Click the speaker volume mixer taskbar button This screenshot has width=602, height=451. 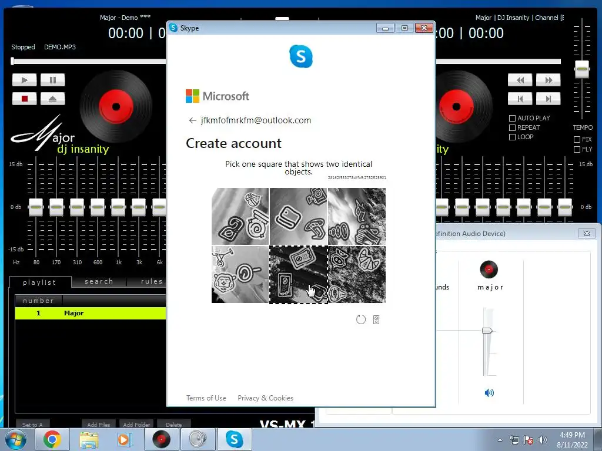click(x=198, y=439)
